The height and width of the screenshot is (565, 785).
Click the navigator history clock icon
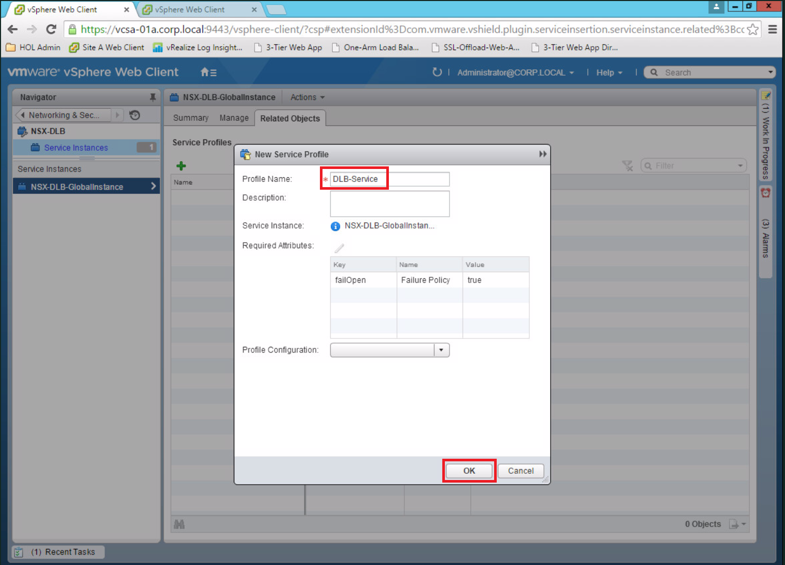click(x=135, y=115)
